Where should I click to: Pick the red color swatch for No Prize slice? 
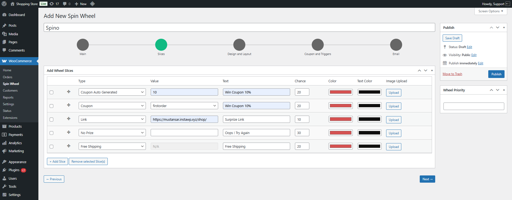(341, 133)
